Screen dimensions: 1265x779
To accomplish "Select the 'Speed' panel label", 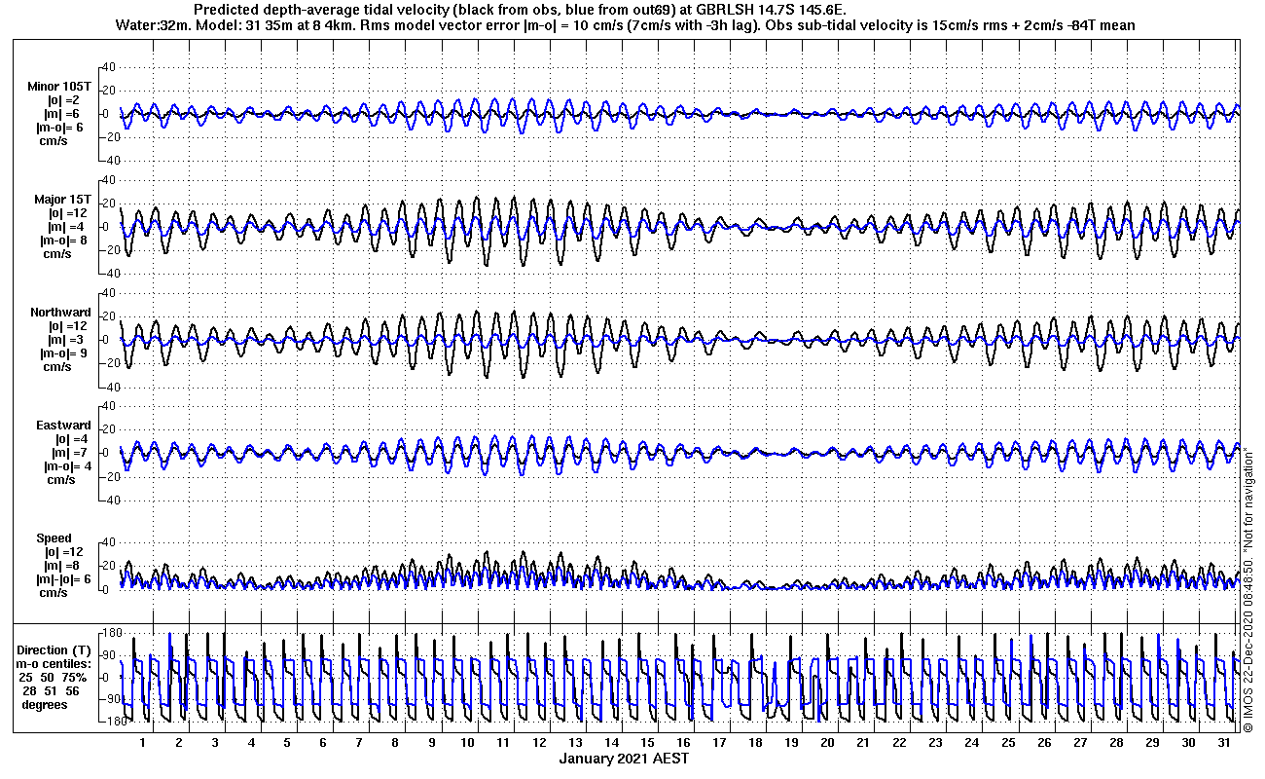I will point(54,538).
